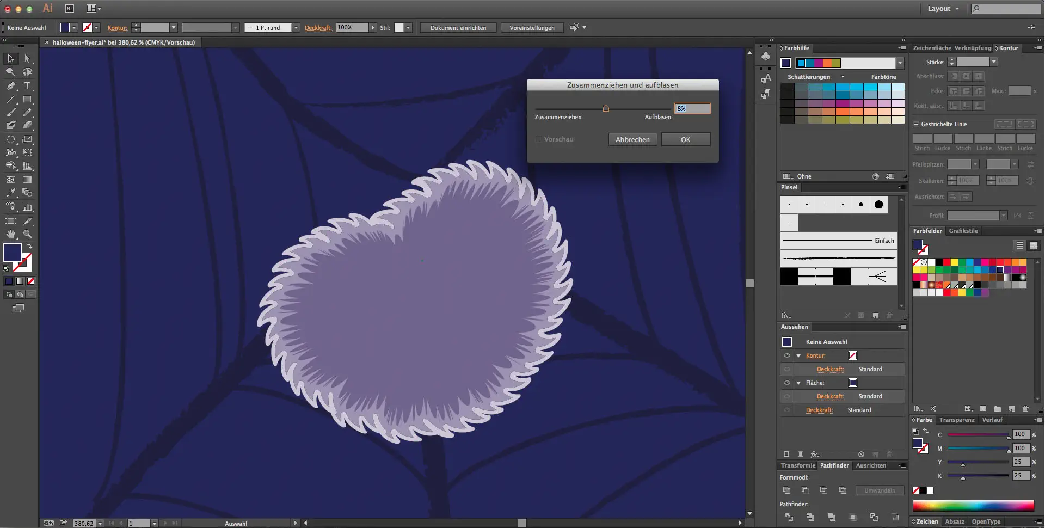Viewport: 1045px width, 528px height.
Task: Click the percentage input field in dialog
Action: (692, 108)
